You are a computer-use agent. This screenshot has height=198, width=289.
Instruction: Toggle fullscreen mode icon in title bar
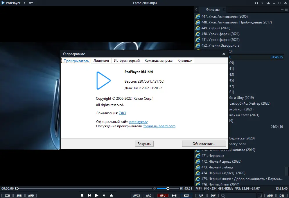point(256,3)
